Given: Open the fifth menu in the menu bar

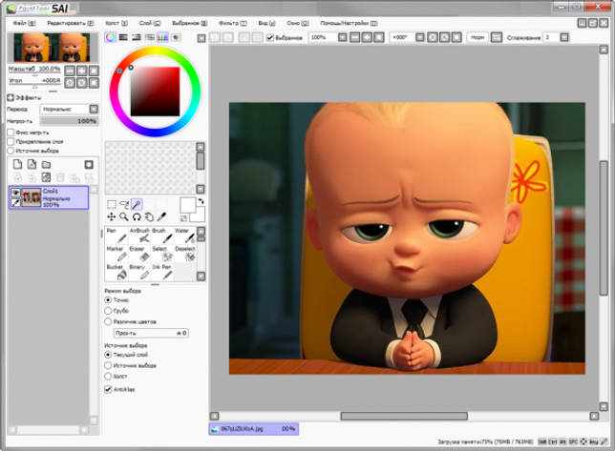Looking at the screenshot, I should click(190, 23).
